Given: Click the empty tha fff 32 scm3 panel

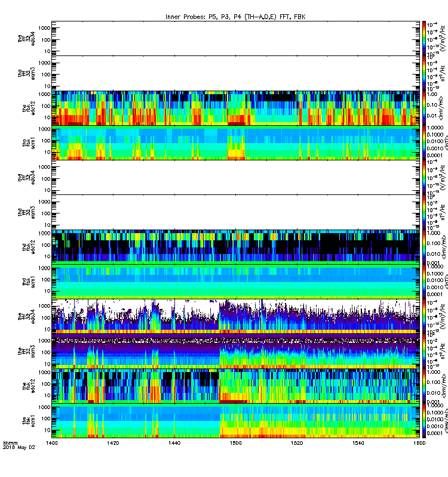Looking at the screenshot, I should [235, 73].
